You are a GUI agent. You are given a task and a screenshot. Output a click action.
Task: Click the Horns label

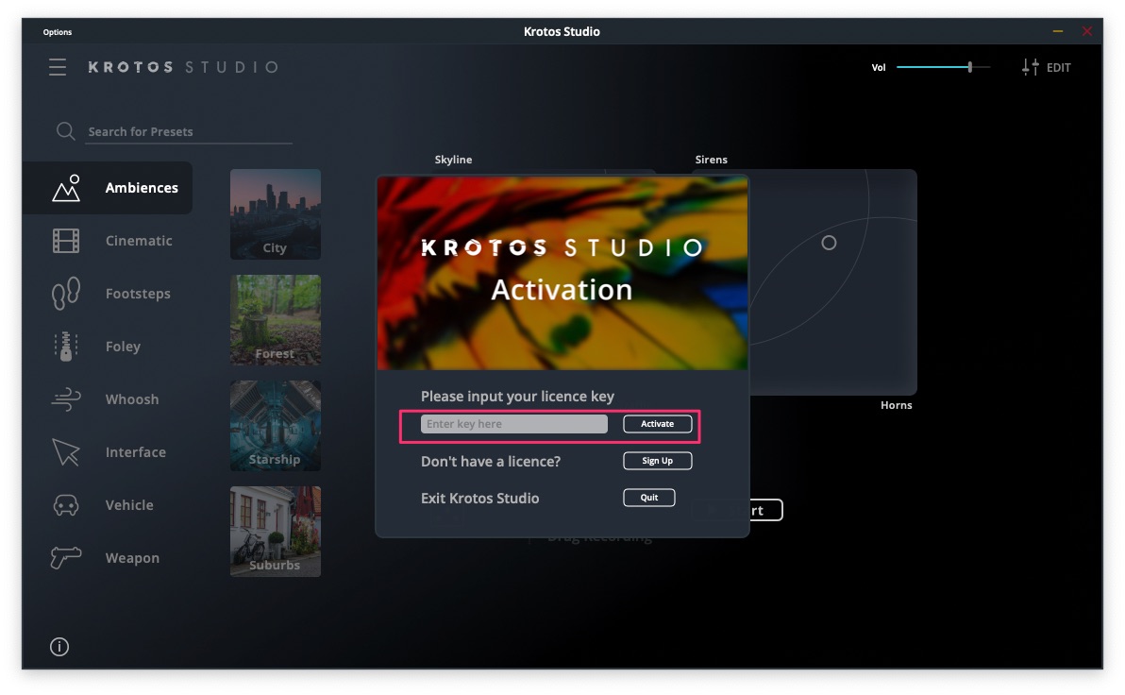pos(896,405)
